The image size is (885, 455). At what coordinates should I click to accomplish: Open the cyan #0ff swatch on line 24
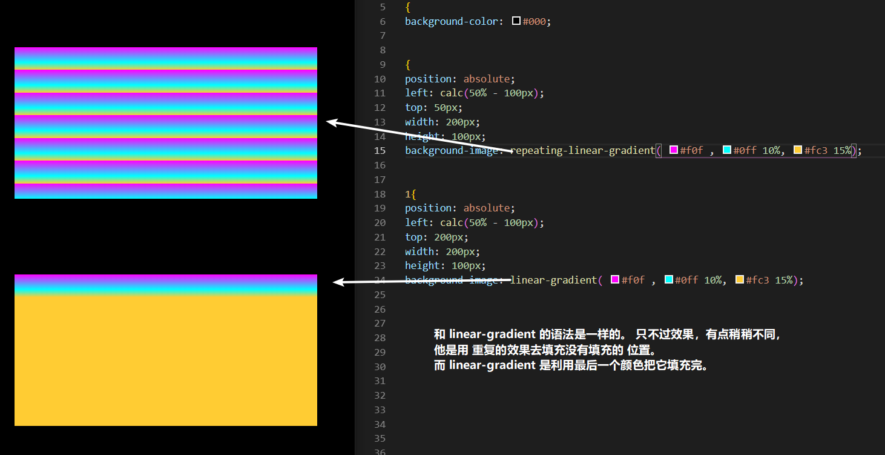pos(669,280)
